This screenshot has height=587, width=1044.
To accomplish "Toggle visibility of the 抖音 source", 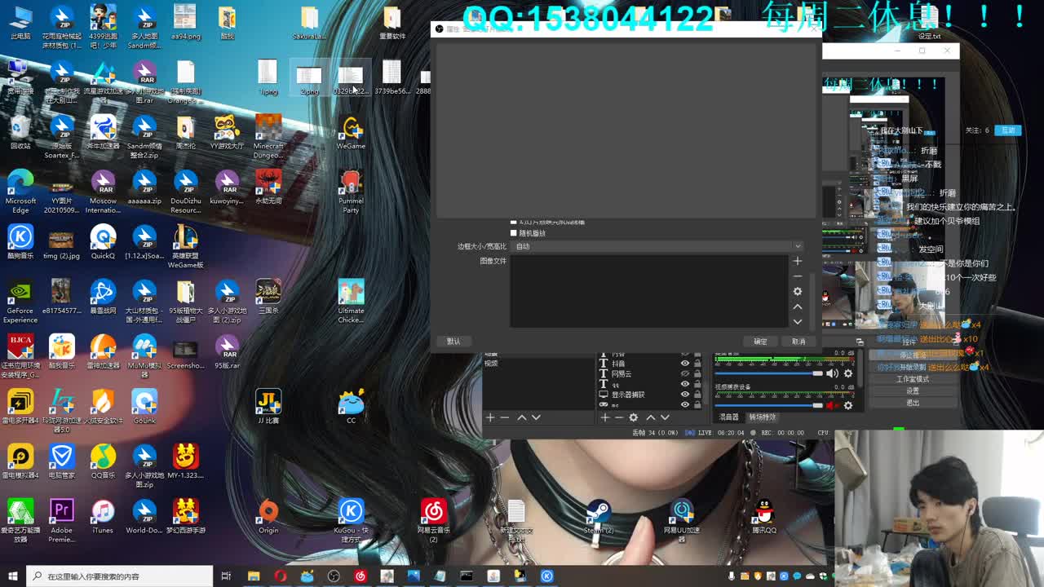I will tap(685, 364).
